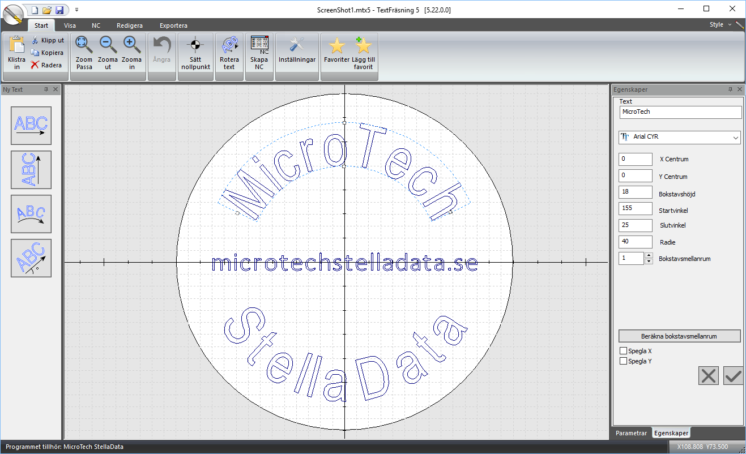Click the X Centrum input field
This screenshot has height=454, width=746.
(636, 159)
